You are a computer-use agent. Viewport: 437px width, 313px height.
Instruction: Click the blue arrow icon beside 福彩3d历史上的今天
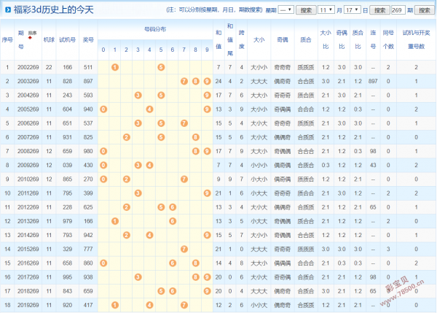[x=8, y=10]
